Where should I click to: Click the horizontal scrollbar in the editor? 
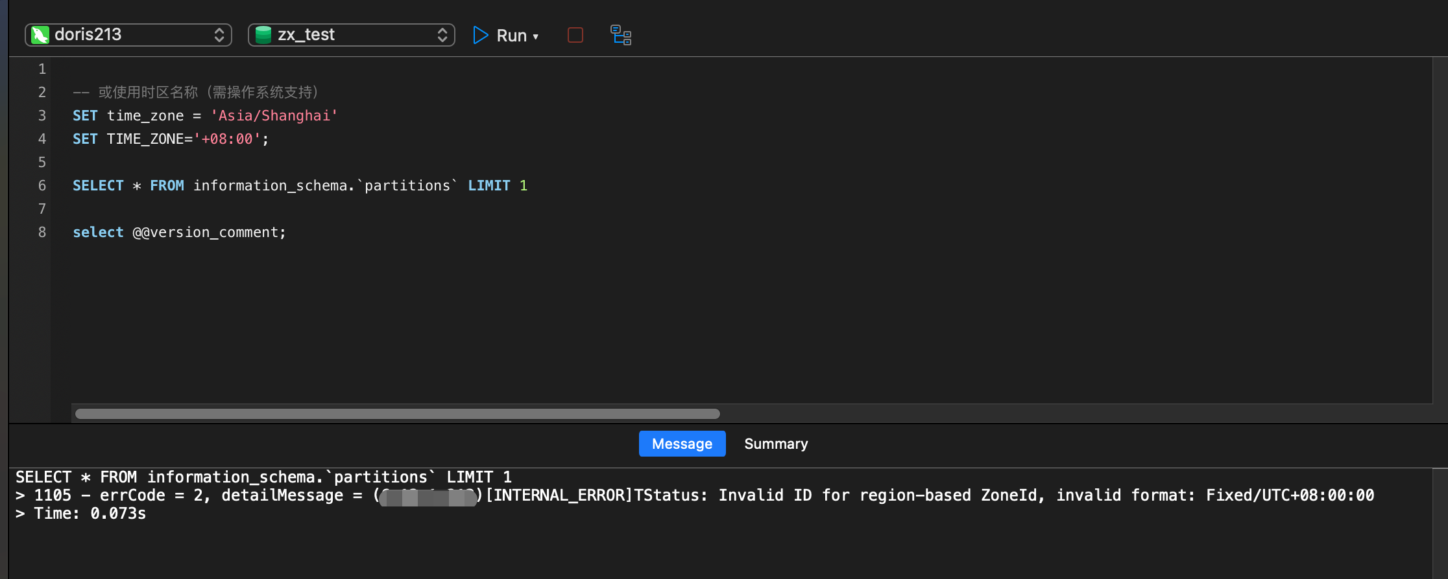pos(397,414)
